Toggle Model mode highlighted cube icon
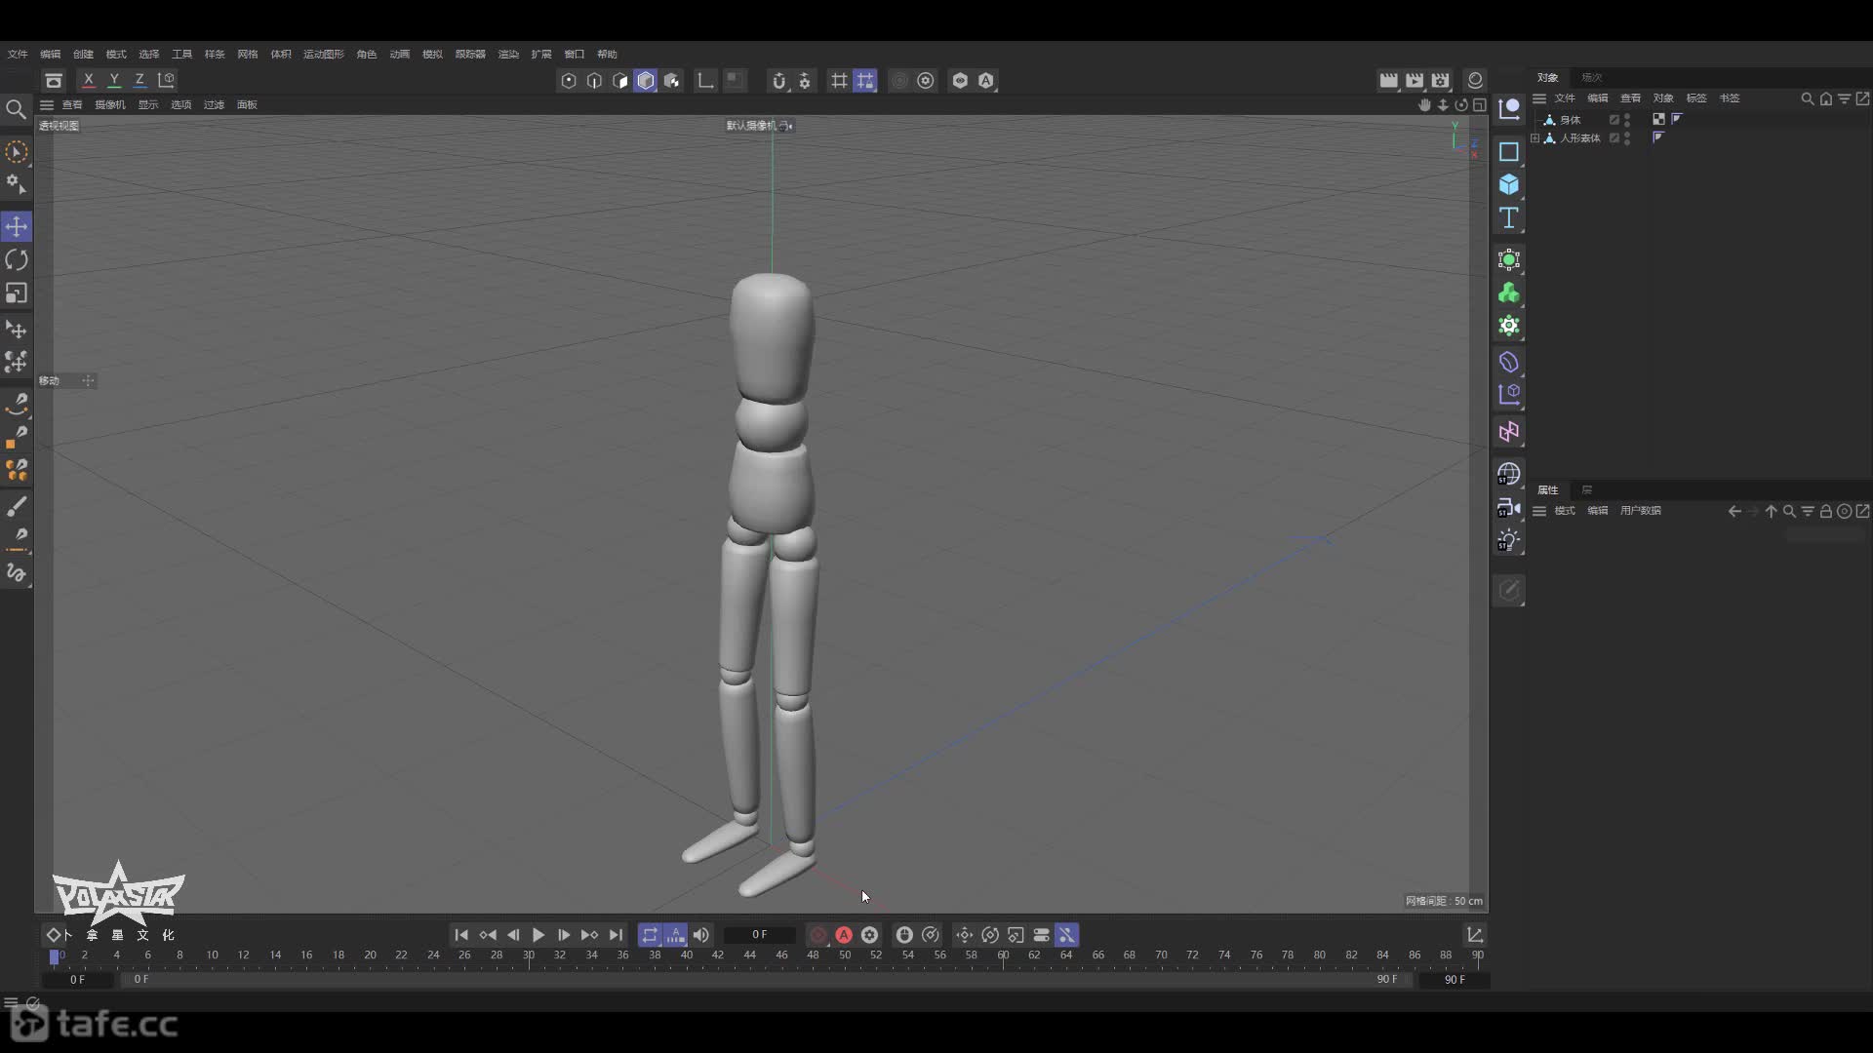This screenshot has width=1873, height=1053. click(646, 81)
